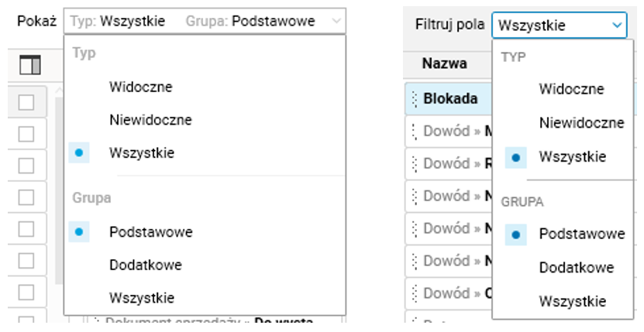Select Widoczne in the right TYP list
Screen dimensions: 644x332
[571, 89]
